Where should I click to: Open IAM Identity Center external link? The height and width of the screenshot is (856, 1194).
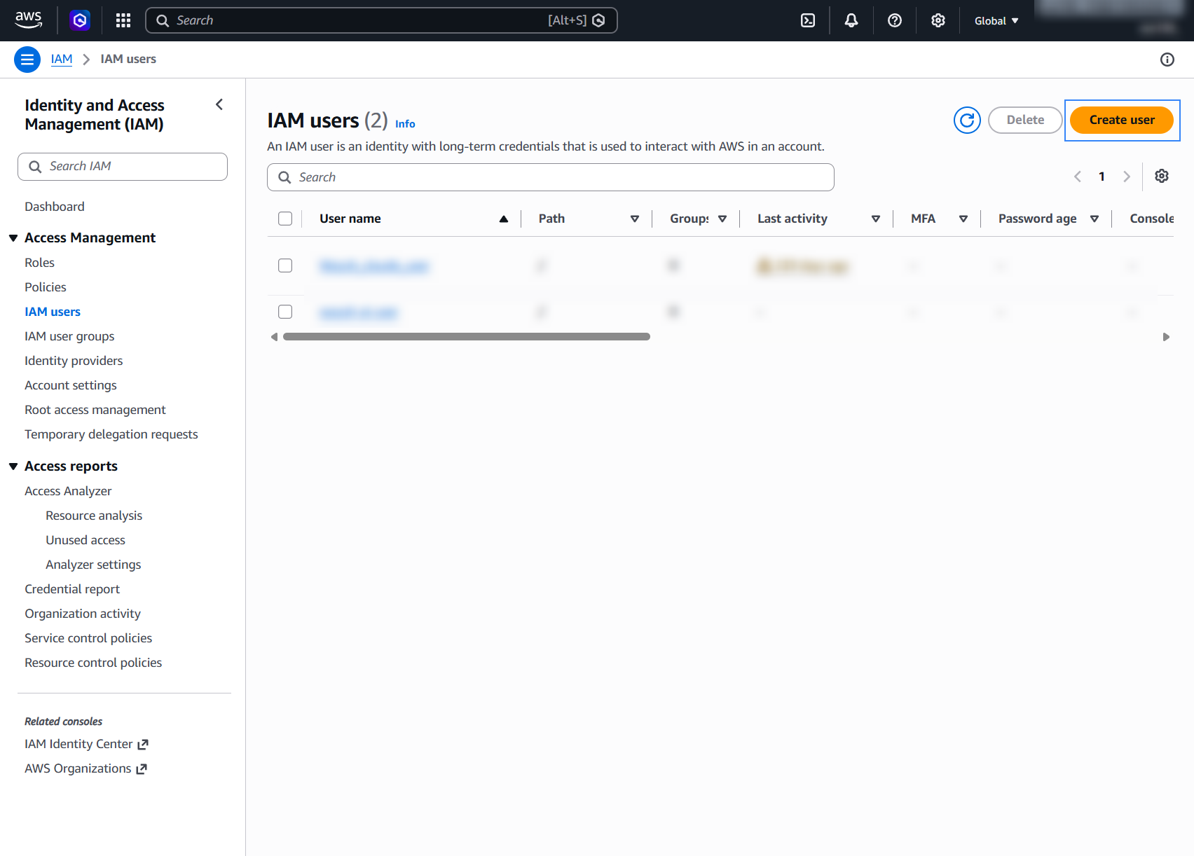tap(86, 744)
